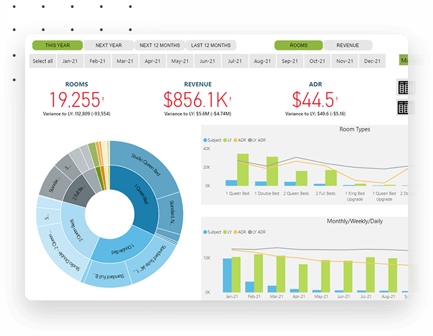
Task: Filter by May-21 month
Action: click(x=180, y=61)
